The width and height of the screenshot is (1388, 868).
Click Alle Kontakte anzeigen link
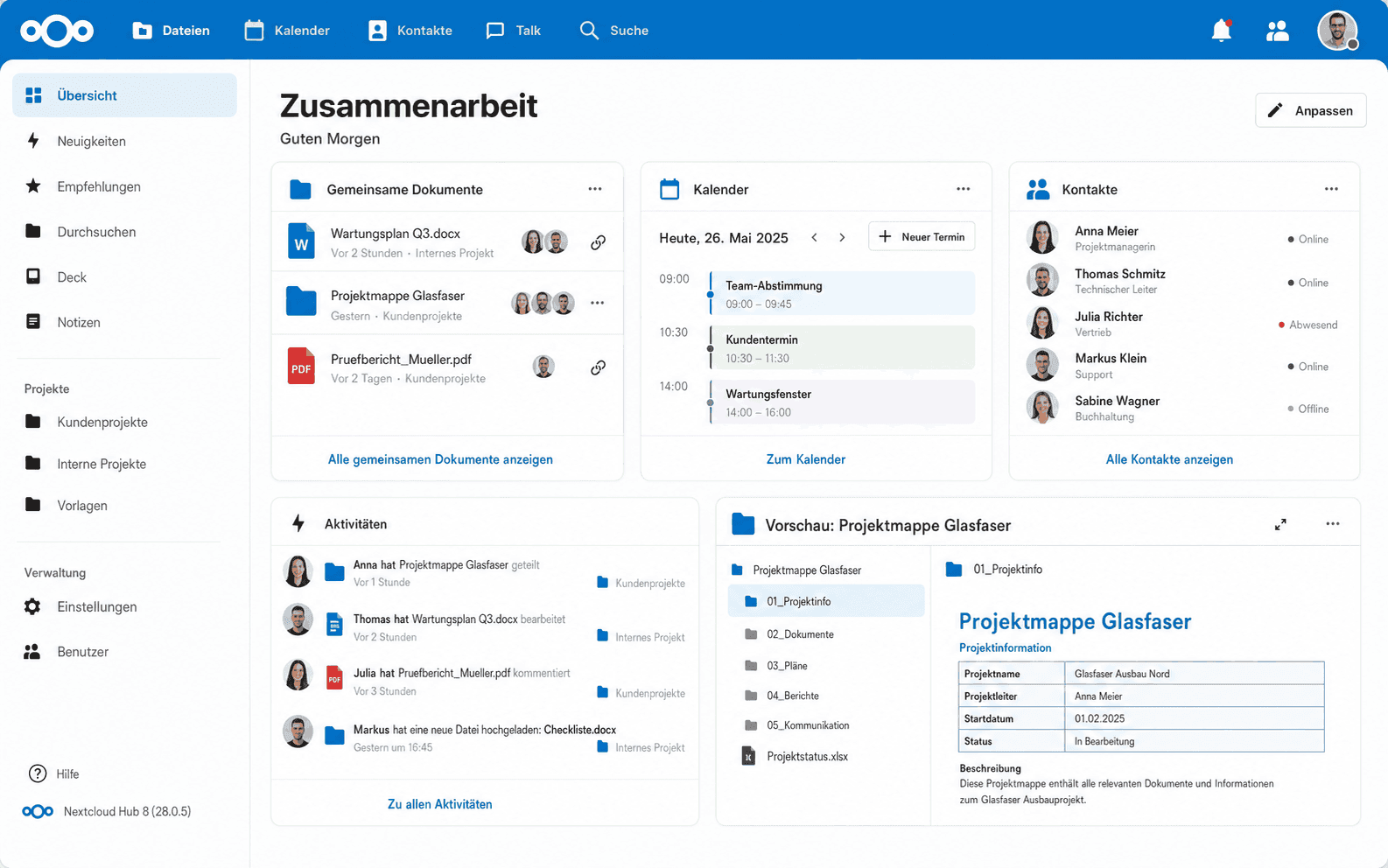(x=1169, y=459)
